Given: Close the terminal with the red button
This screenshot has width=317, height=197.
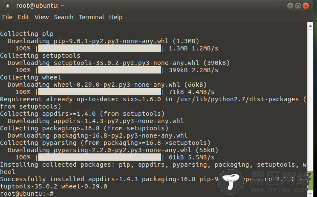Looking at the screenshot, I should (x=305, y=6).
